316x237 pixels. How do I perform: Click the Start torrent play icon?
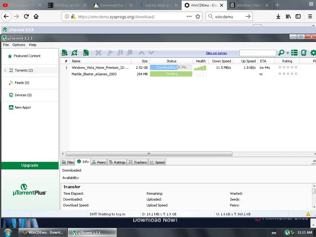tap(110, 53)
